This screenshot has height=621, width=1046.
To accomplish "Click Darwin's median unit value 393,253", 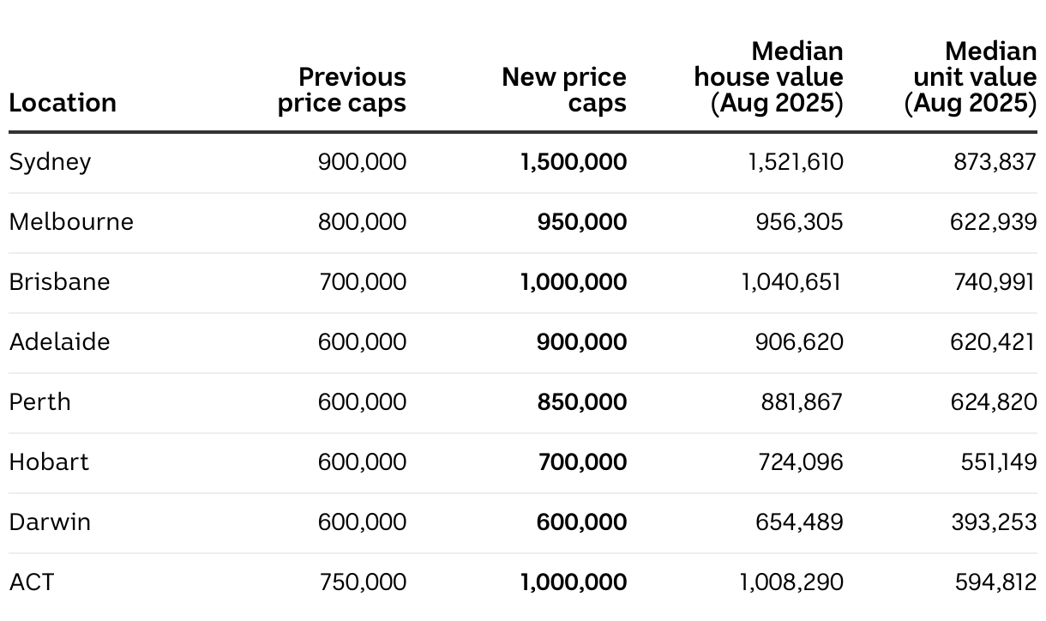I will click(993, 522).
